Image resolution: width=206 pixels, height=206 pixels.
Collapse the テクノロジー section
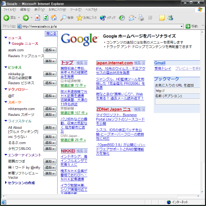tap(6, 89)
